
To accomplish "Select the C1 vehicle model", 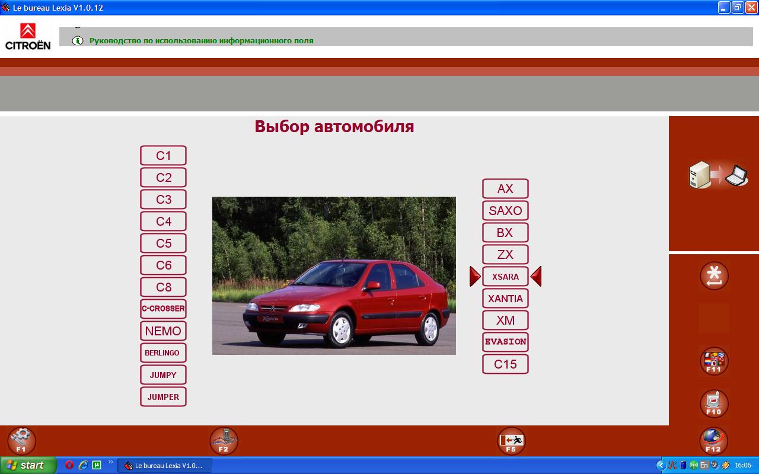I will point(163,156).
